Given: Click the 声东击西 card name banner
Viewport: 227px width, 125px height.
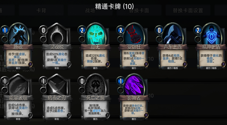Looking at the screenshot, I should pos(173,47).
